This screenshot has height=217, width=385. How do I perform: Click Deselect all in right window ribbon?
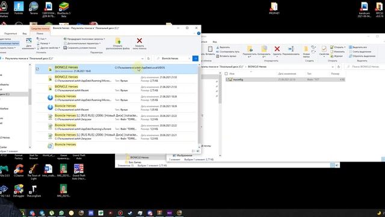click(x=360, y=52)
